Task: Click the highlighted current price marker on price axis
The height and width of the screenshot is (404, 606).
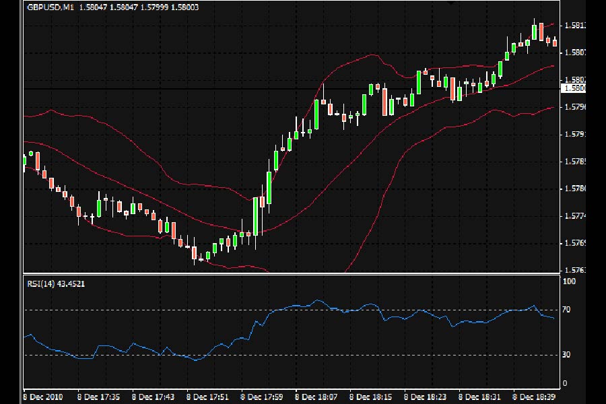Action: pyautogui.click(x=573, y=88)
